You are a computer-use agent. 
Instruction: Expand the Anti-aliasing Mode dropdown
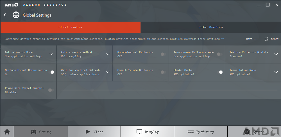51,54
